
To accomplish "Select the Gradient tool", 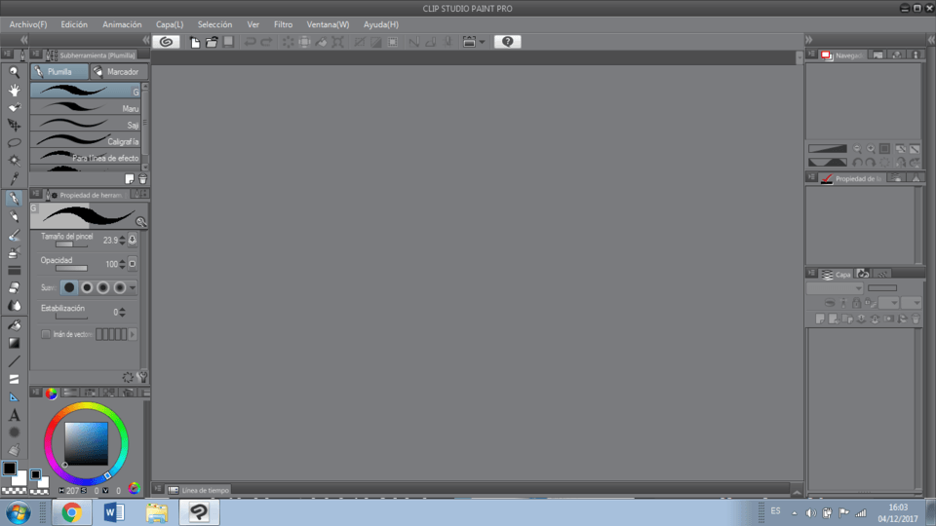I will pos(14,343).
